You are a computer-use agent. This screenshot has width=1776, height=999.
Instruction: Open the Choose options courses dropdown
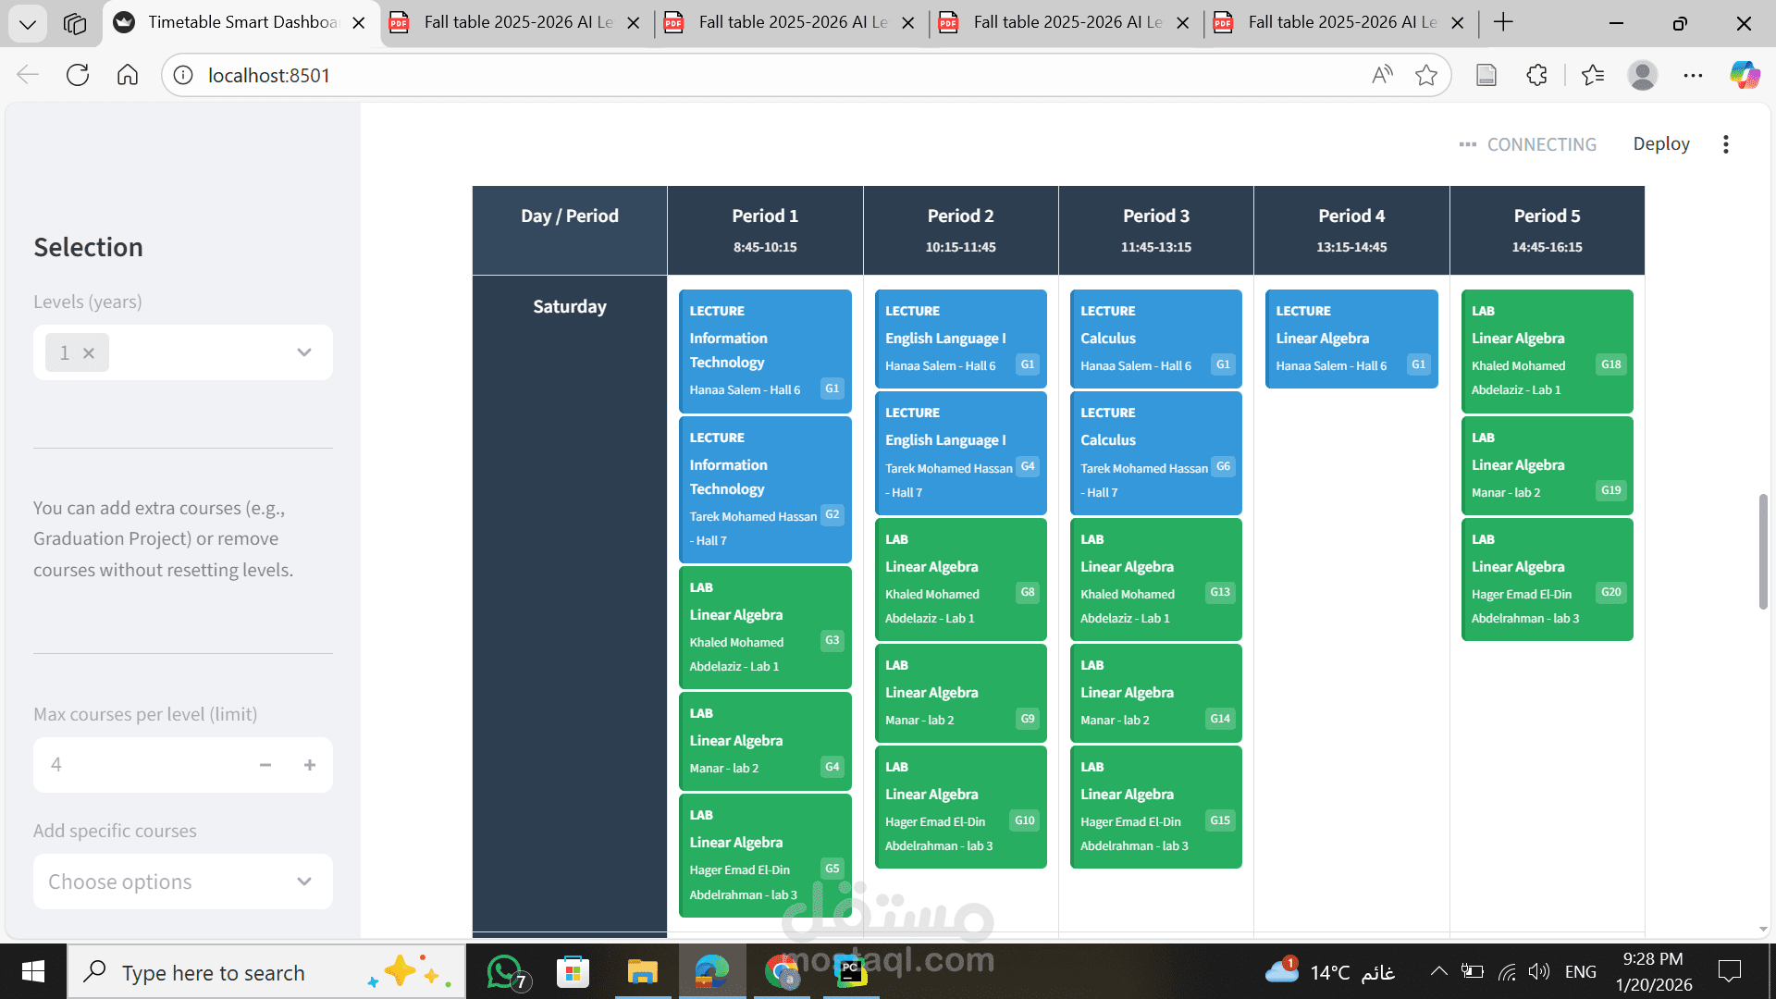182,882
